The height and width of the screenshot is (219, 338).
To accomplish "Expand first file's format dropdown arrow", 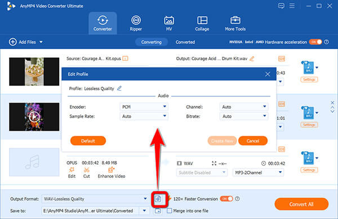I will 317,68.
